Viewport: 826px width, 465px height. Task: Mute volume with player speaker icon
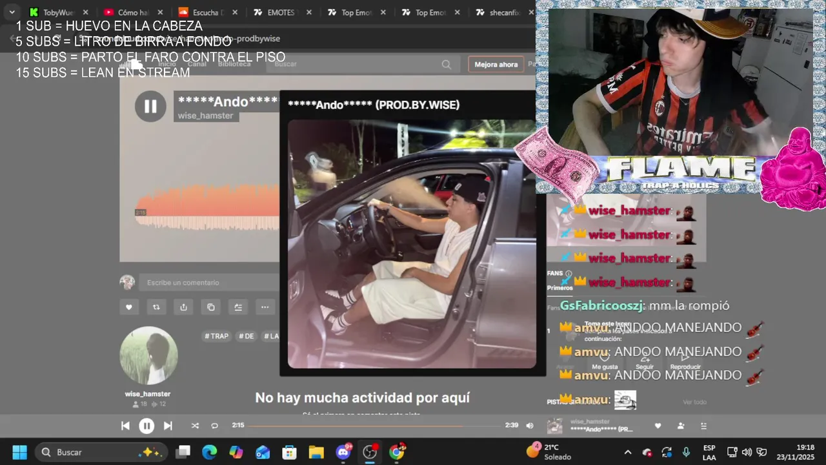click(x=530, y=426)
